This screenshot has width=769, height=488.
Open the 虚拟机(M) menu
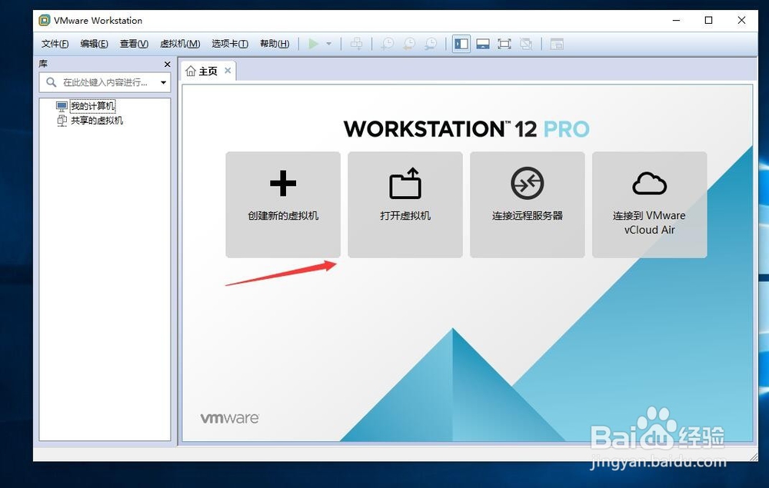180,44
